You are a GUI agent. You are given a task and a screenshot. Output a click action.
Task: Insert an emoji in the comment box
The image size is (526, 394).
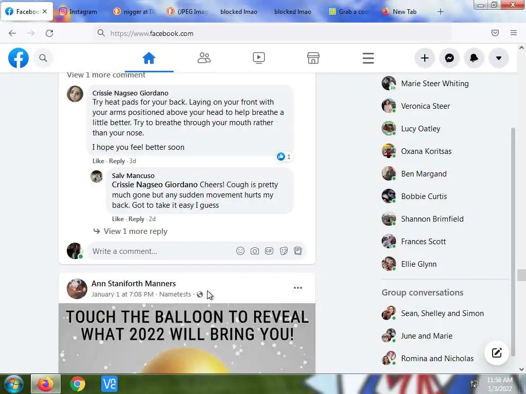[240, 251]
